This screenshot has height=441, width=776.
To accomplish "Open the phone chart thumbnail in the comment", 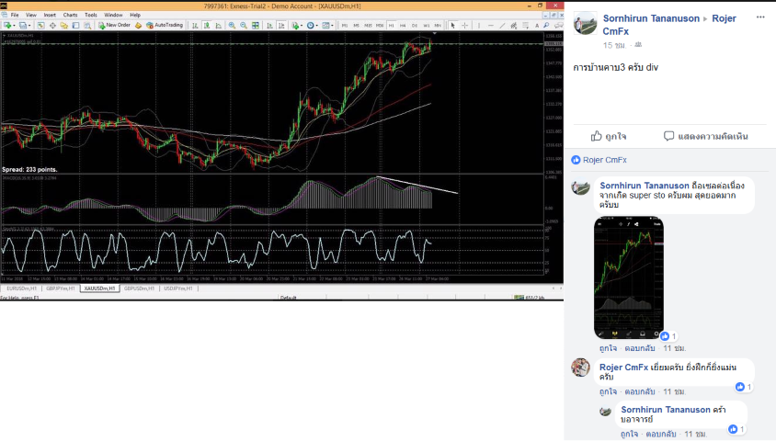I will pyautogui.click(x=629, y=277).
